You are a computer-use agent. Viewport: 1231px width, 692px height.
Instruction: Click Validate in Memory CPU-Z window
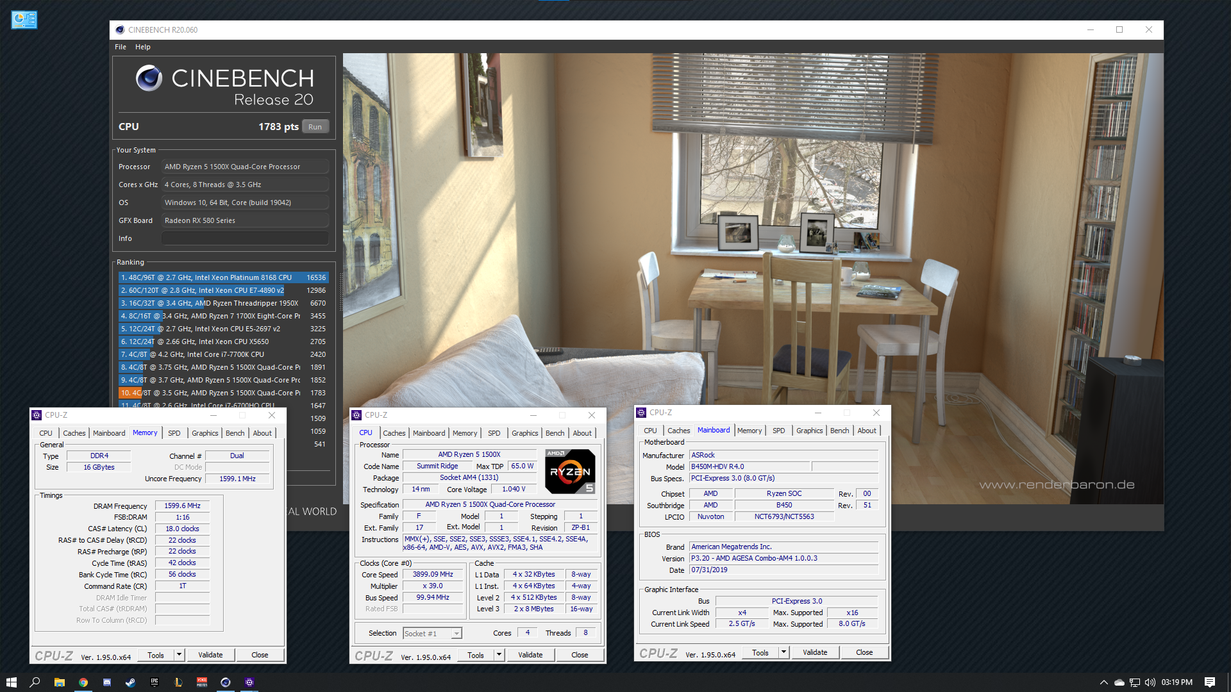point(210,655)
